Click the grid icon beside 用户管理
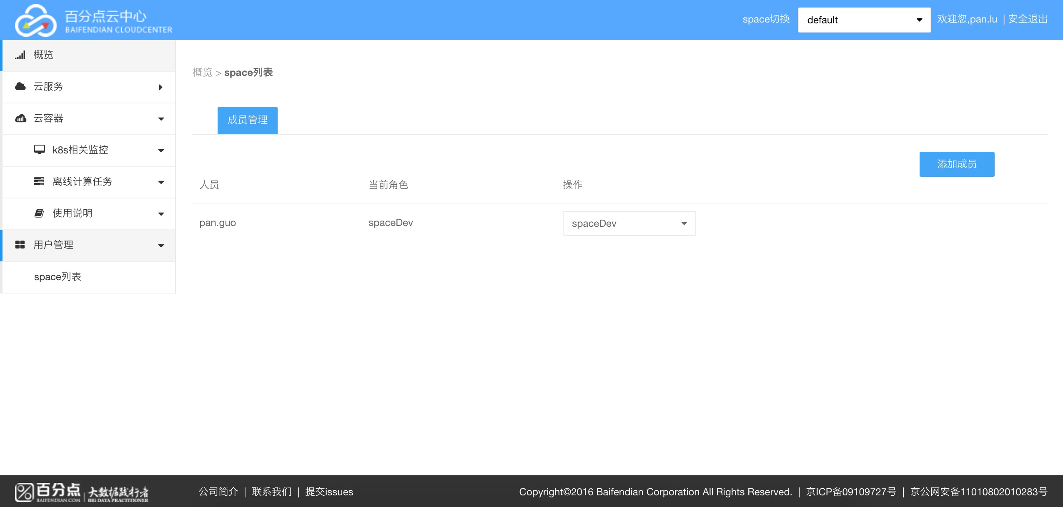Image resolution: width=1063 pixels, height=507 pixels. pos(20,245)
